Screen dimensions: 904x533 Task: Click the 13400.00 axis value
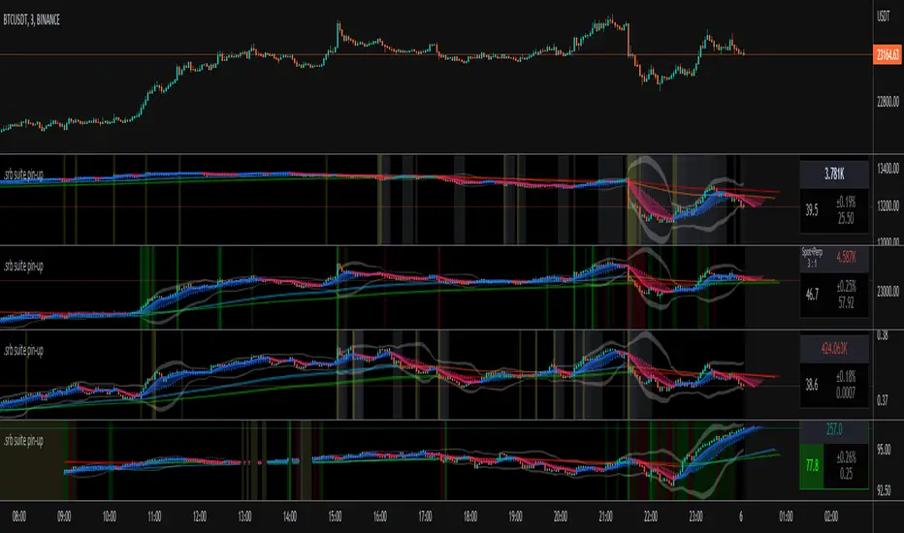tap(888, 169)
